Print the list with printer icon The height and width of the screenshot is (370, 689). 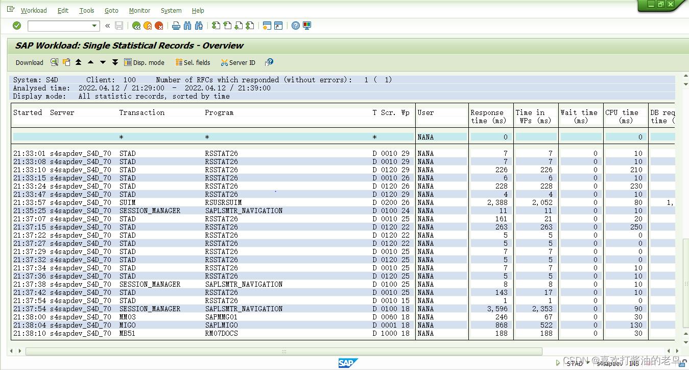pyautogui.click(x=176, y=26)
